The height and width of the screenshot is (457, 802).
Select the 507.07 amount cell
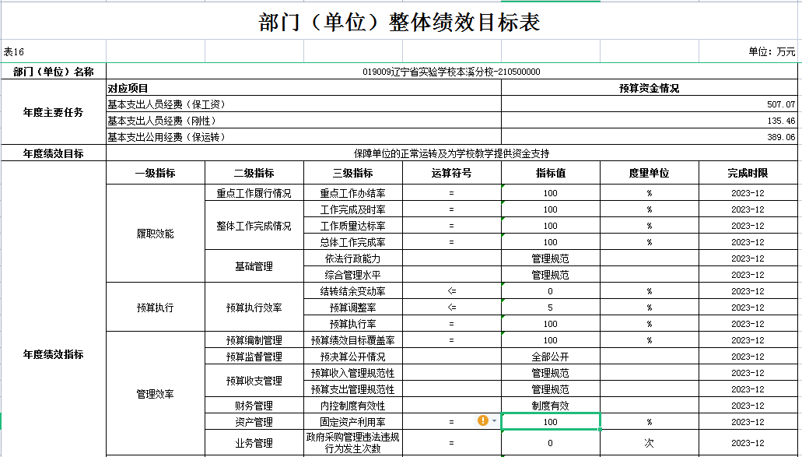(650, 104)
